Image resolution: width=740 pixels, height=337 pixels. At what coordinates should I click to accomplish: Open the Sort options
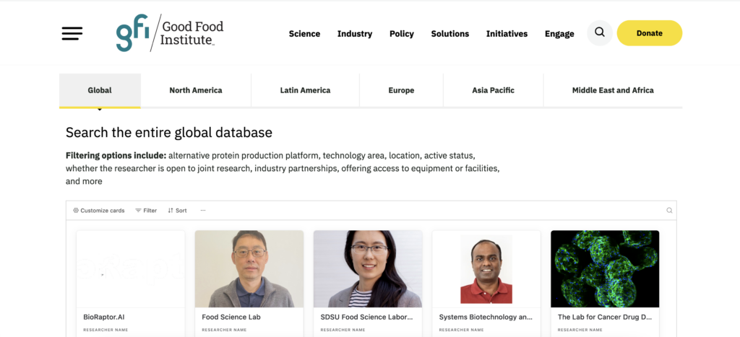(x=177, y=211)
